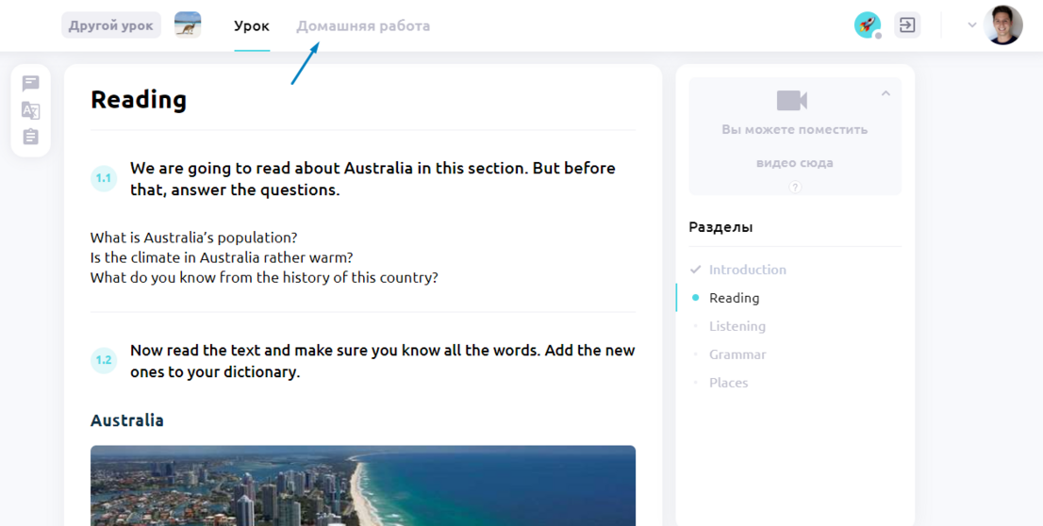Click the rocket avatar icon
Image resolution: width=1043 pixels, height=526 pixels.
(868, 25)
